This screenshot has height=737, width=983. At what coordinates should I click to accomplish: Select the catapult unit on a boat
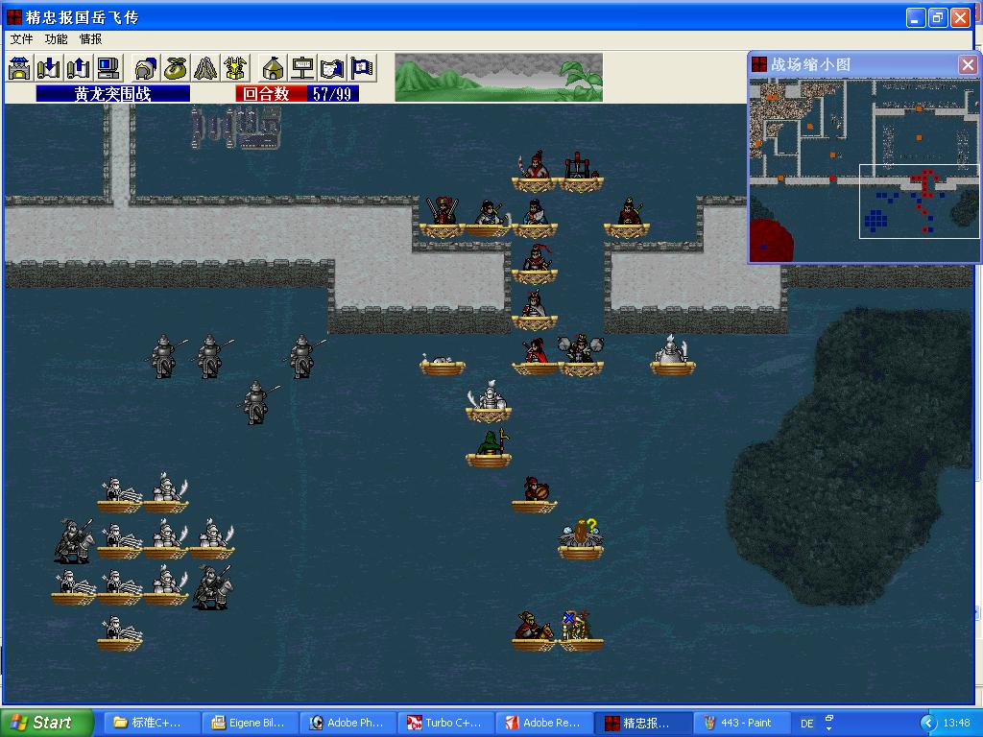point(581,171)
